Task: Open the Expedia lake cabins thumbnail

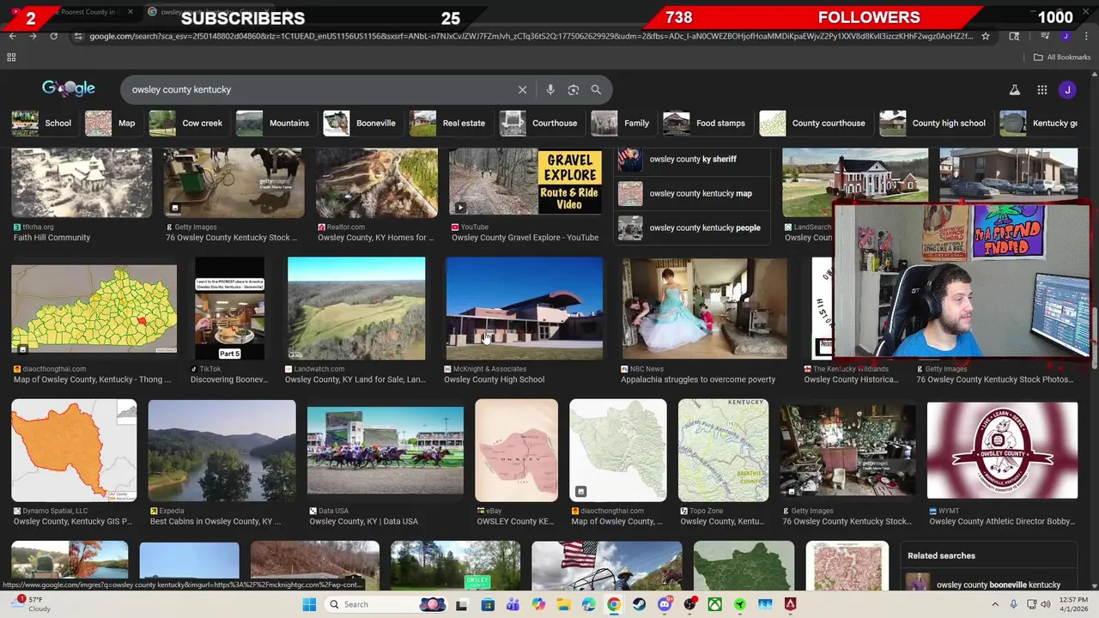Action: coord(222,450)
